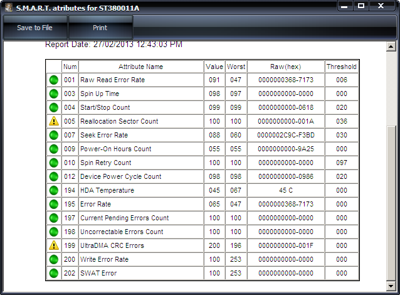Select the Start/Stop Count text
The height and width of the screenshot is (295, 400).
105,107
